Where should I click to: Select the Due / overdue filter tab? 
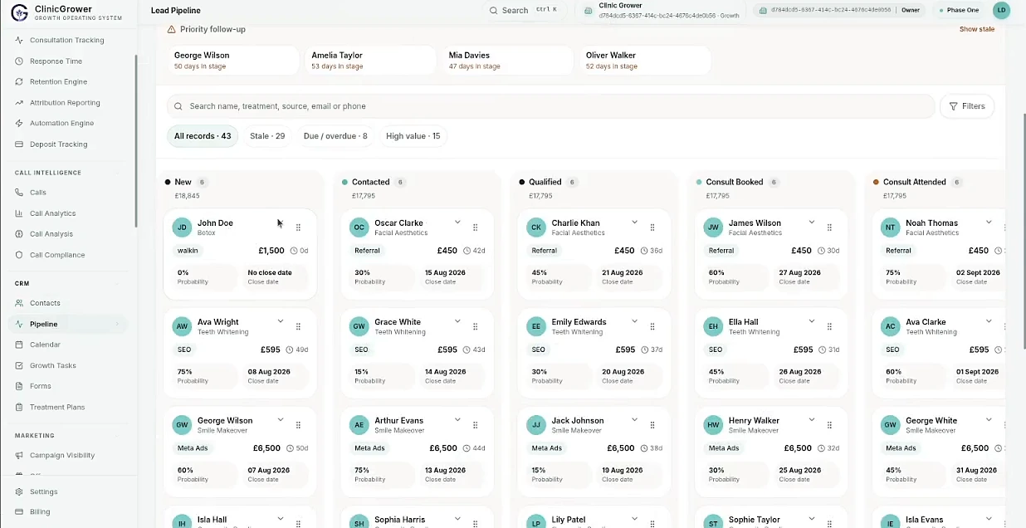point(335,136)
